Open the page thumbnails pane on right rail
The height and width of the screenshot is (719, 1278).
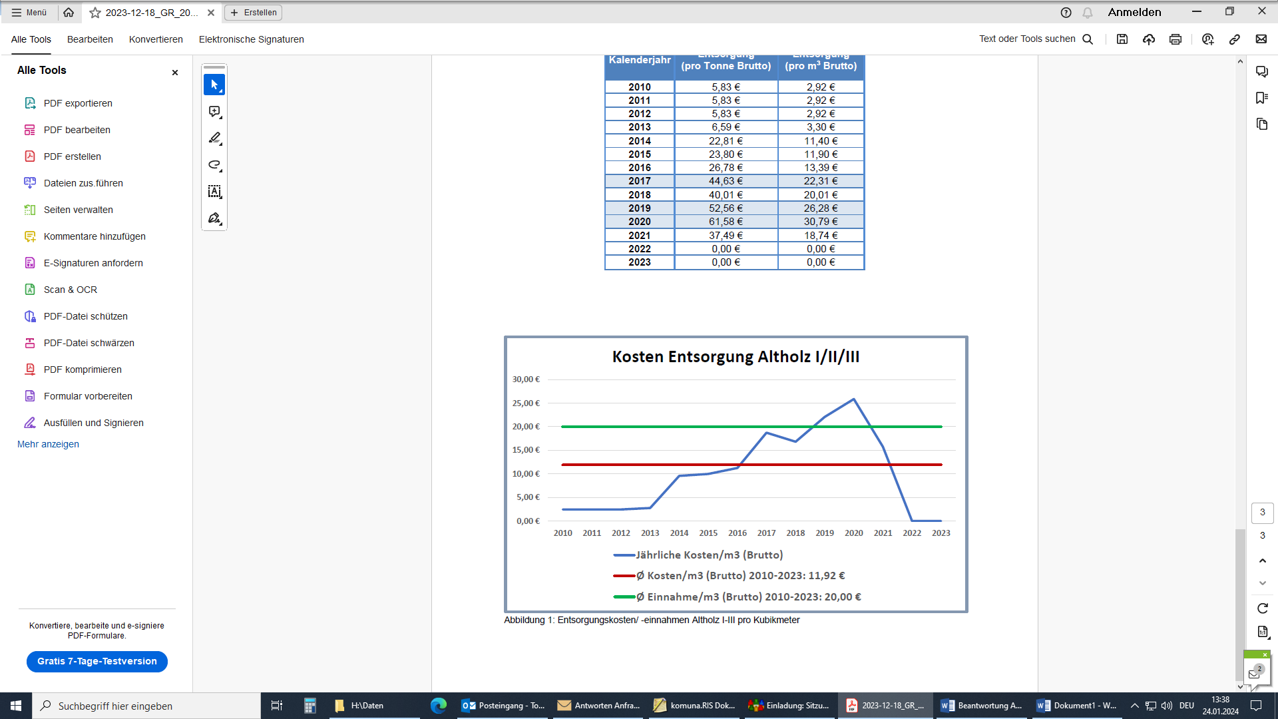coord(1262,124)
